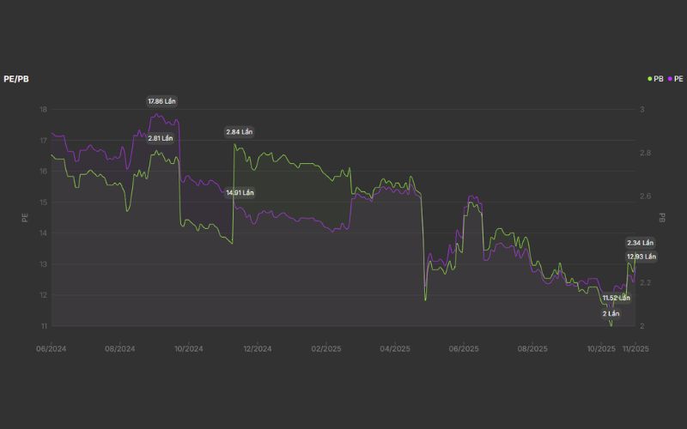Click the green PB legend dot

coord(650,78)
